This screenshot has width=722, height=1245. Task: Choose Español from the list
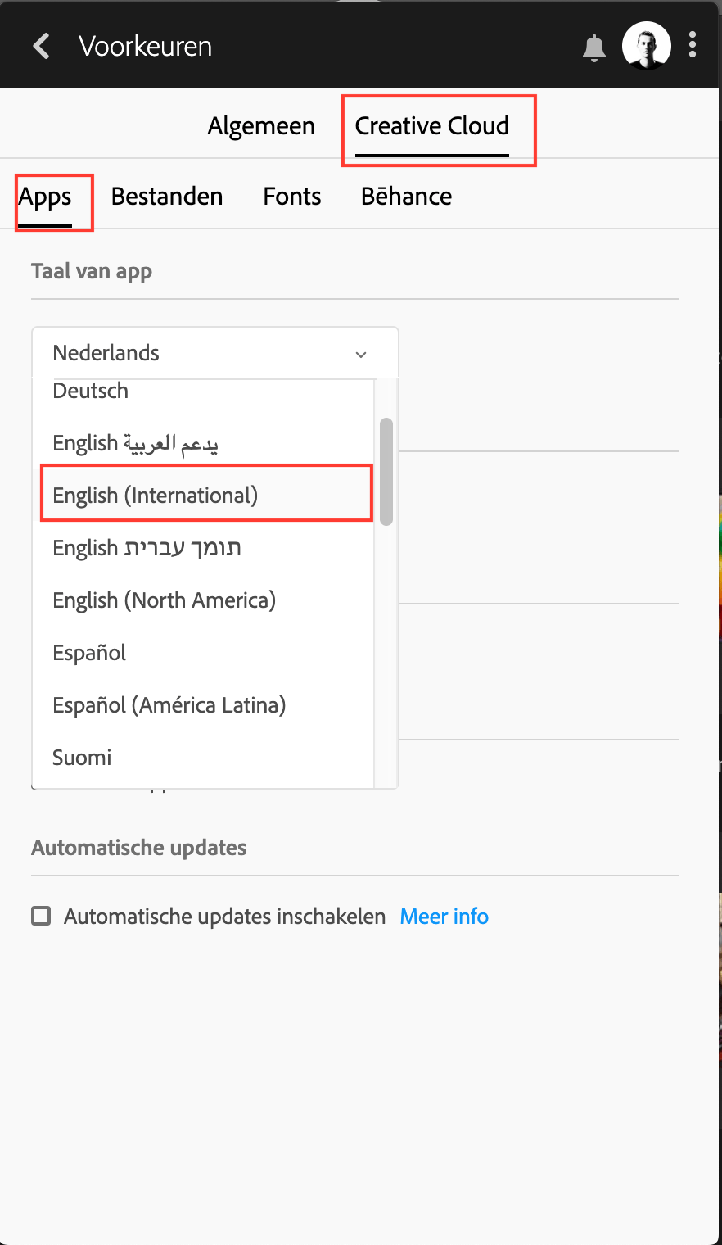pyautogui.click(x=203, y=653)
